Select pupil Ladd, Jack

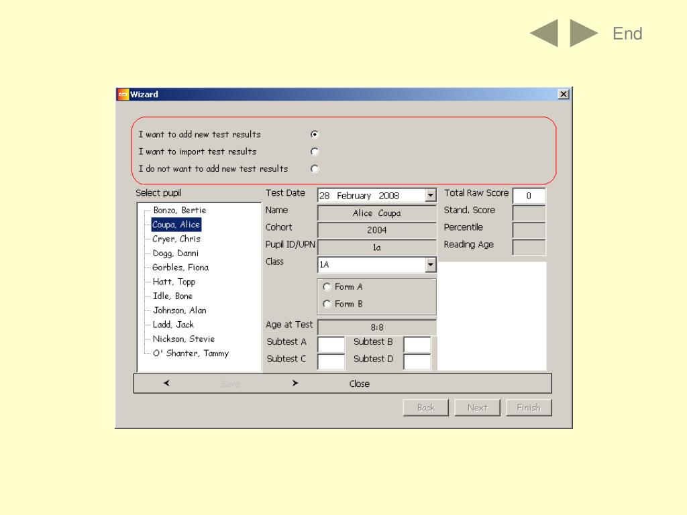coord(173,325)
